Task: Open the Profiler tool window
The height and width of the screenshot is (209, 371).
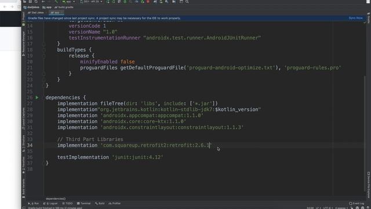Action: click(115, 203)
